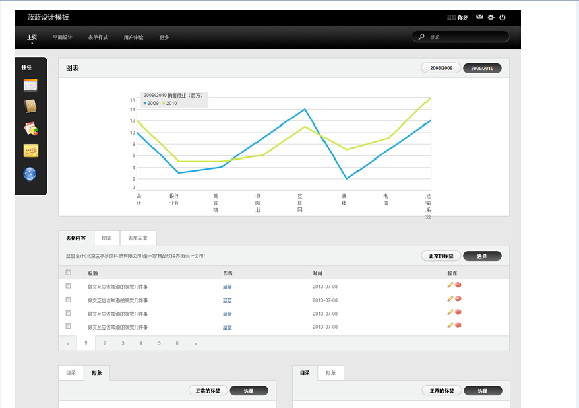Switch to the 表单元素 tab

138,238
